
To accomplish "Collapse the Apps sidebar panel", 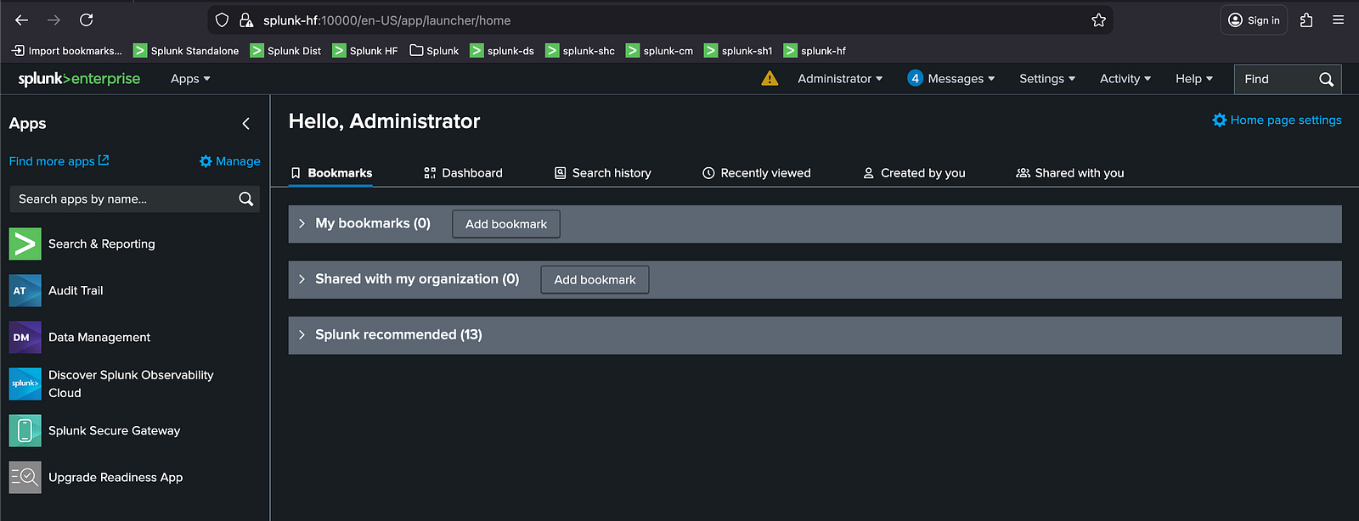I will (x=246, y=124).
